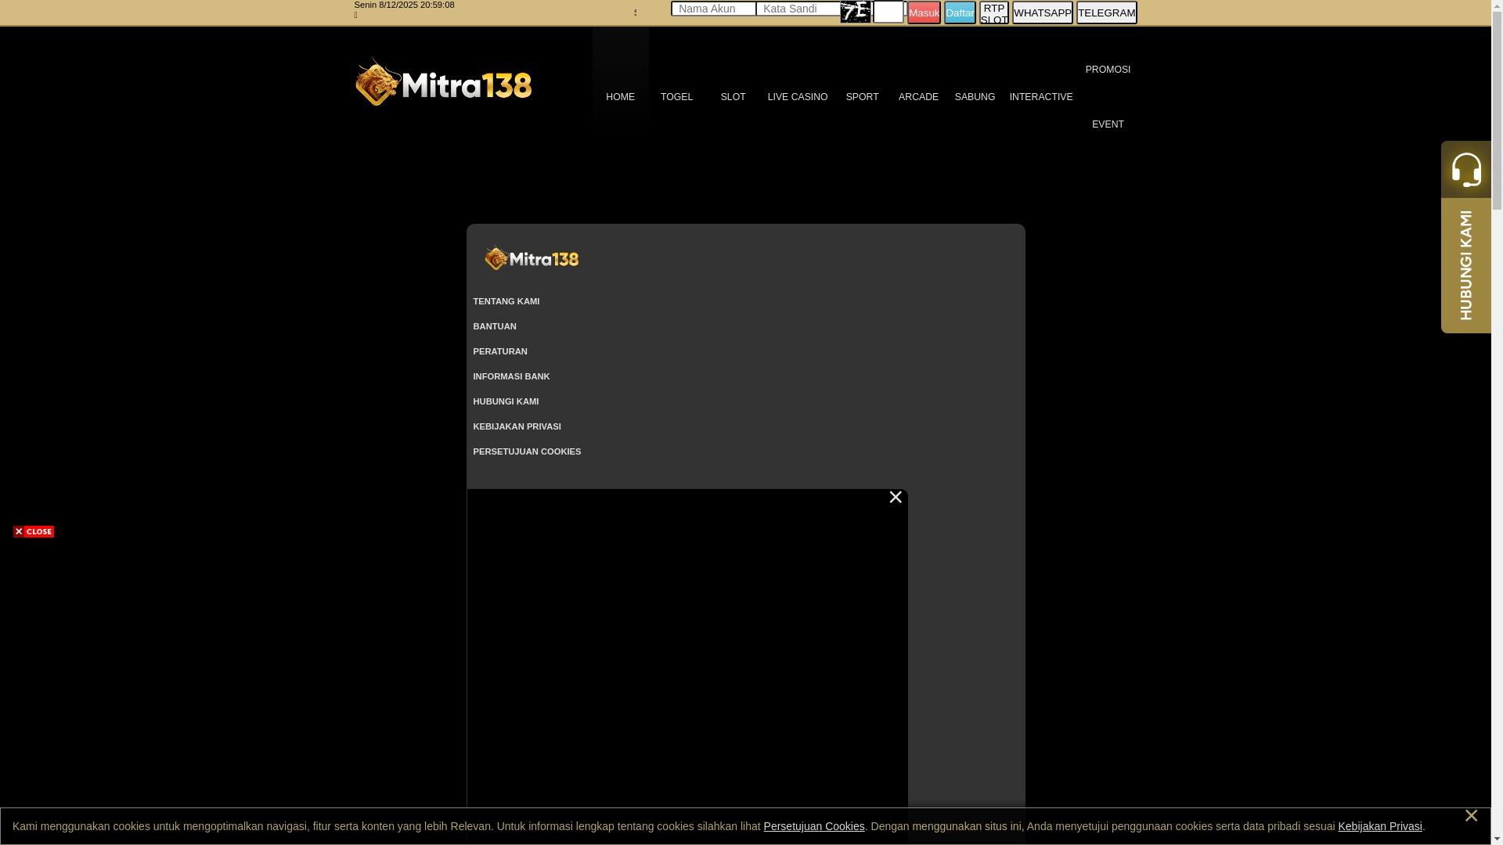Open KEBIJAKAN PRIVASI link
The height and width of the screenshot is (845, 1503).
517,426
